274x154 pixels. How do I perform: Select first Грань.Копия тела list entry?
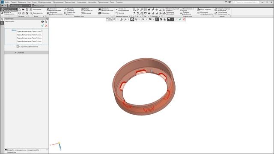[x=30, y=31]
